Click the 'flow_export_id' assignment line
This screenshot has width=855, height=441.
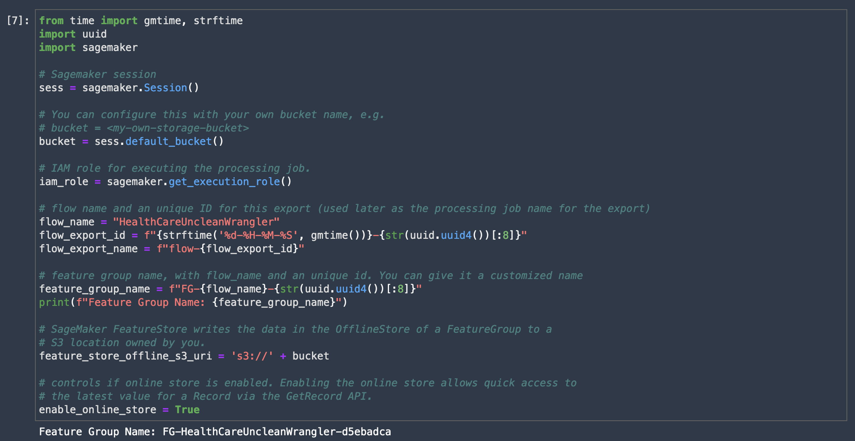(x=283, y=235)
